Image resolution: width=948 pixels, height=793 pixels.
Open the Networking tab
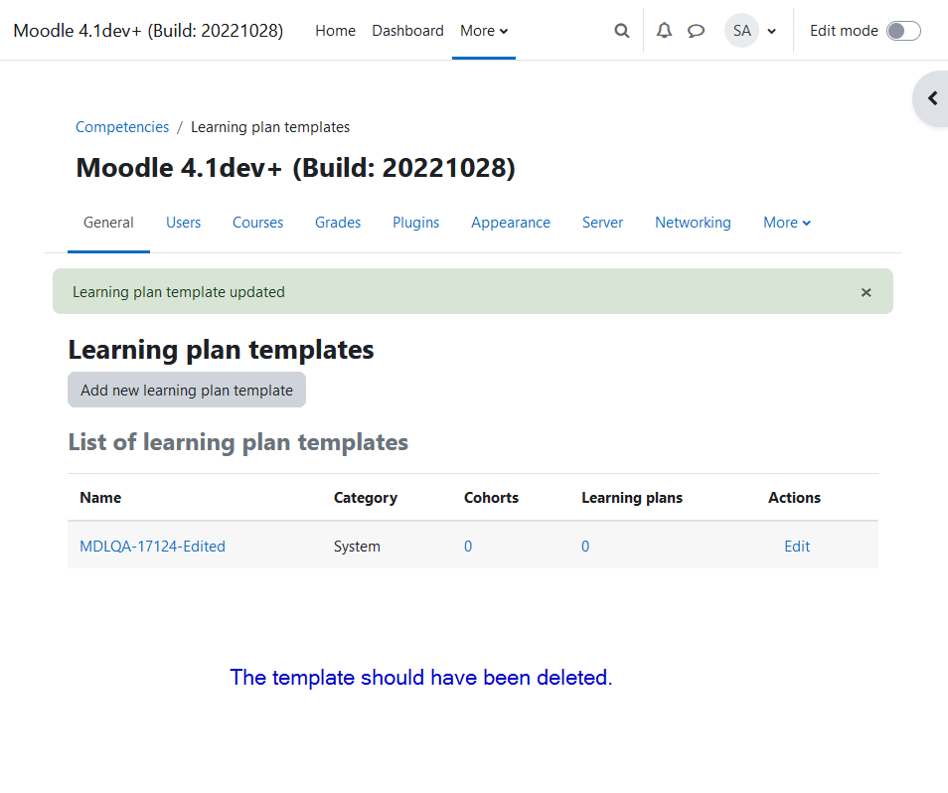pos(693,223)
